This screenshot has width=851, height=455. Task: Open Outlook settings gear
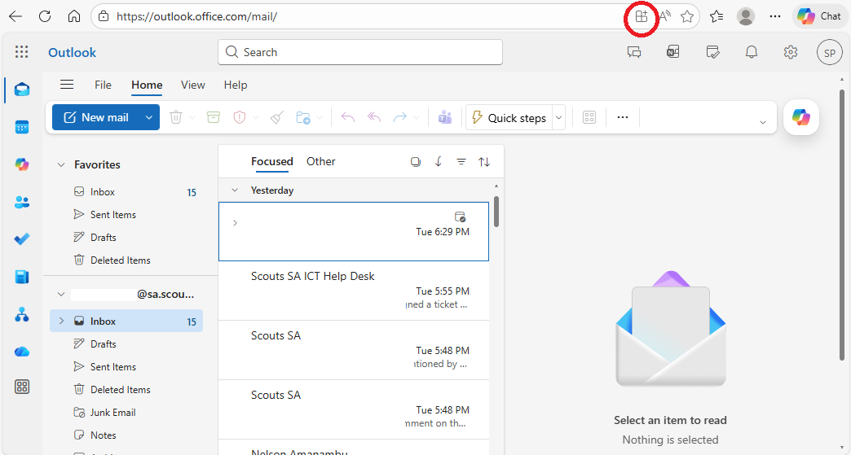[x=790, y=52]
